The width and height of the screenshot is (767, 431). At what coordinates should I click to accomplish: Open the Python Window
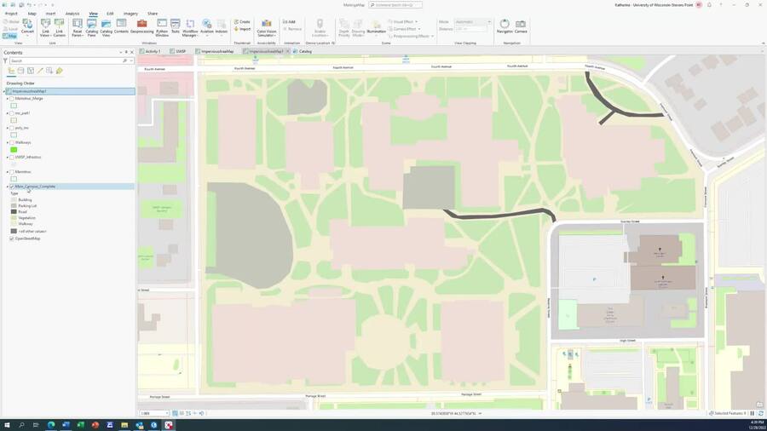tap(161, 27)
